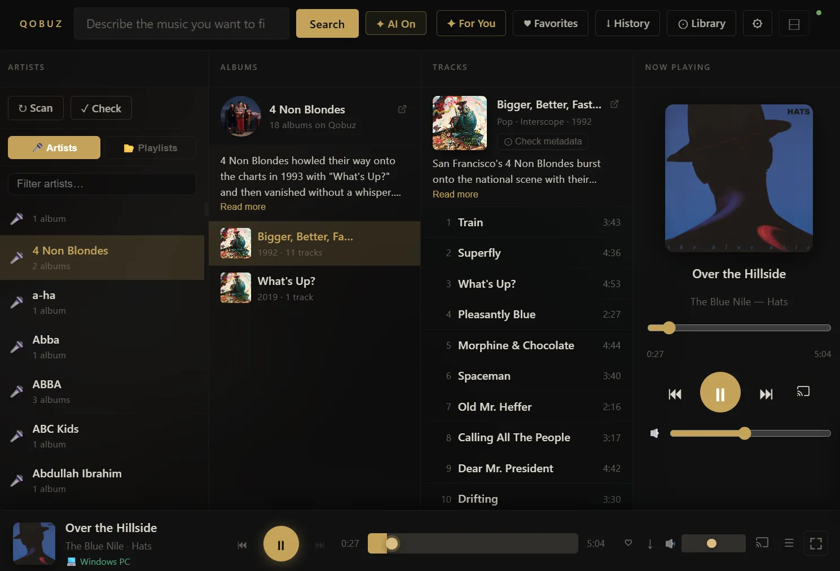The image size is (840, 571).
Task: Toggle the AI On switch
Action: pyautogui.click(x=395, y=23)
